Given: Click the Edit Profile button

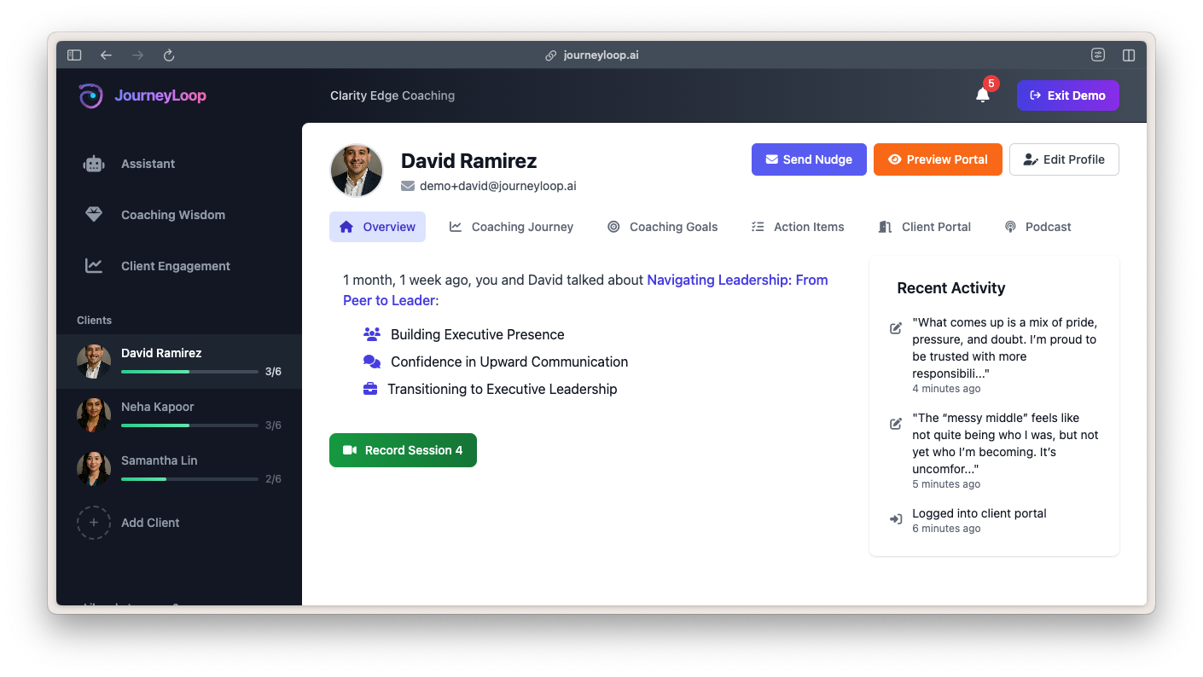Looking at the screenshot, I should (x=1064, y=159).
